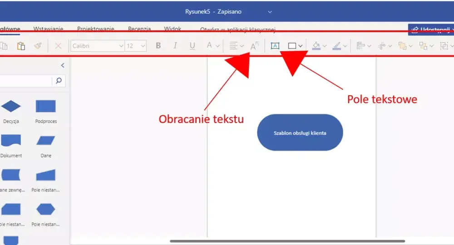Viewport: 454px width, 245px height.
Task: Click Otwórz w aplikacji klasycznej
Action: (238, 30)
